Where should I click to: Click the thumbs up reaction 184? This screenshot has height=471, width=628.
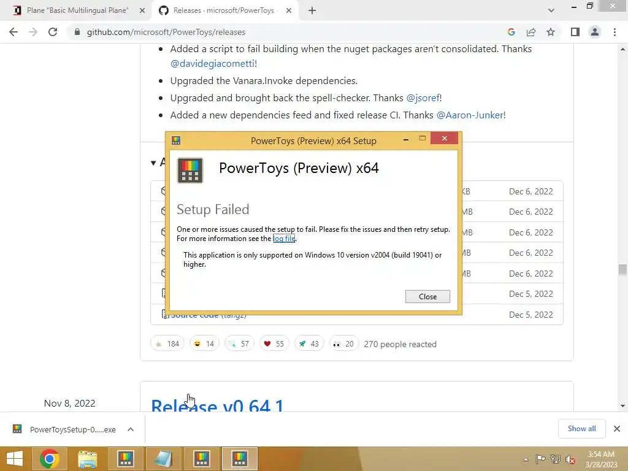click(167, 343)
